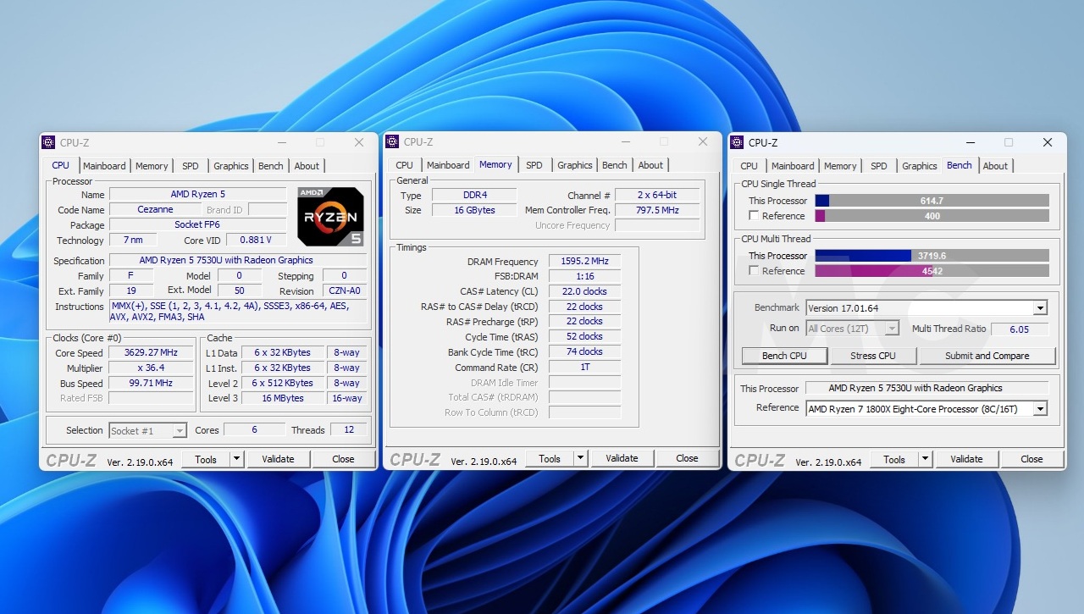Click the AMD Ryzen 5 logo badge
Image resolution: width=1084 pixels, height=614 pixels.
click(x=330, y=216)
